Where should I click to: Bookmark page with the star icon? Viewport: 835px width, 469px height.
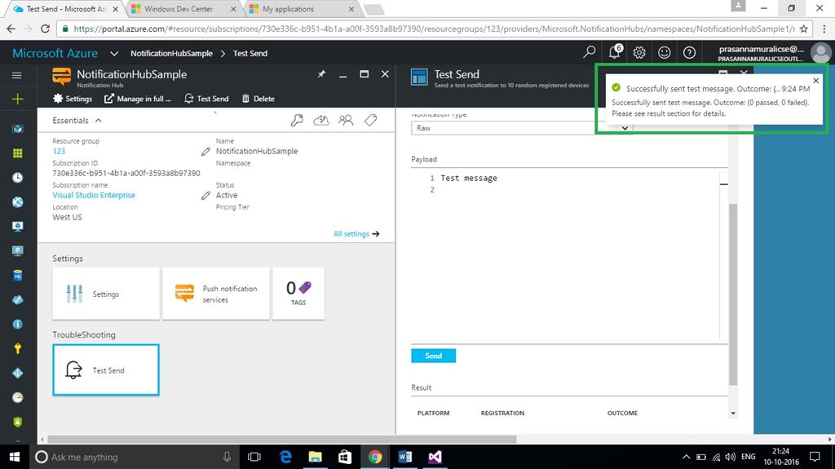(803, 29)
